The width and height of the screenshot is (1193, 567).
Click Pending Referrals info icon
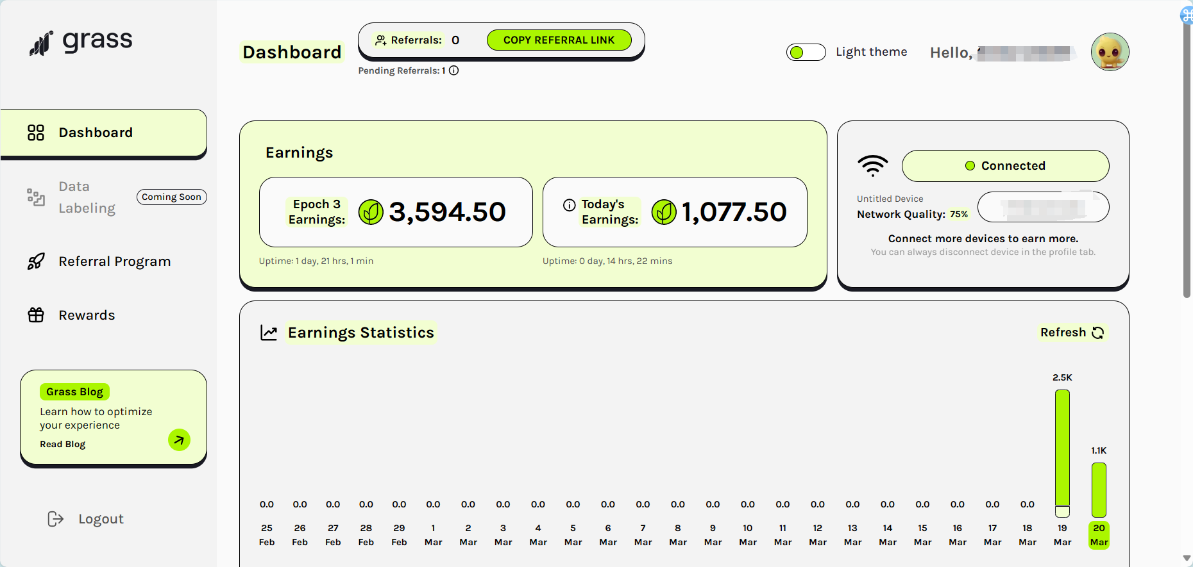click(453, 70)
